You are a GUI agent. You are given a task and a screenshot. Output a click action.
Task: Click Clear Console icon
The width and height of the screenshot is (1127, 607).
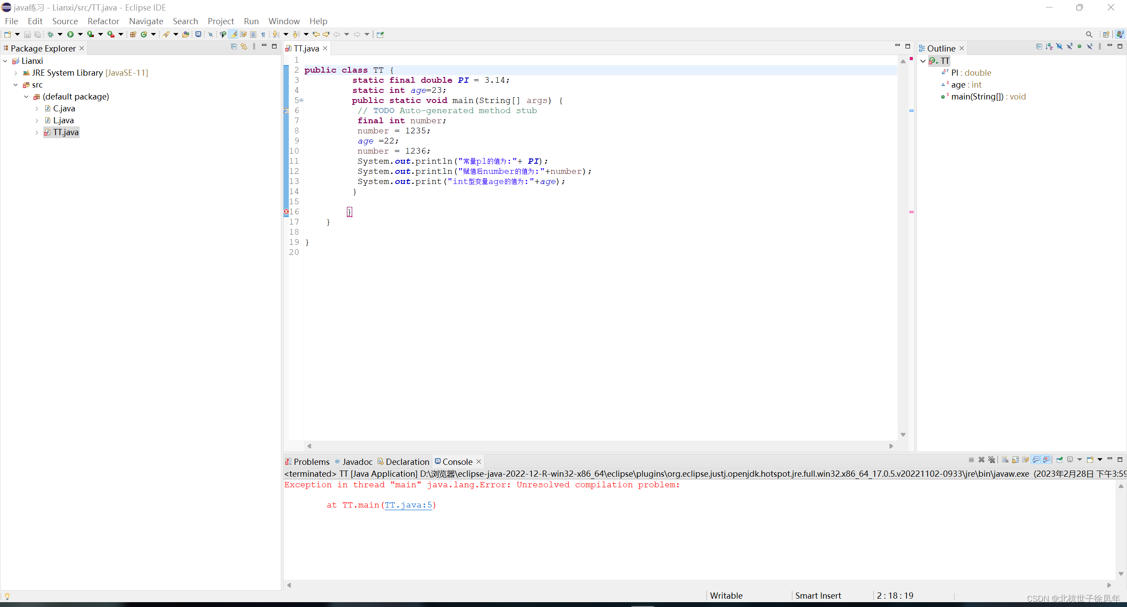1005,460
